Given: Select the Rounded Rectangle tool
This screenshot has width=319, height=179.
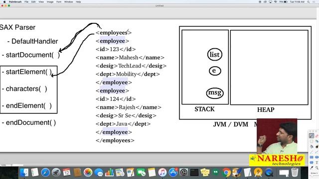Looking at the screenshot, I should (312, 163).
